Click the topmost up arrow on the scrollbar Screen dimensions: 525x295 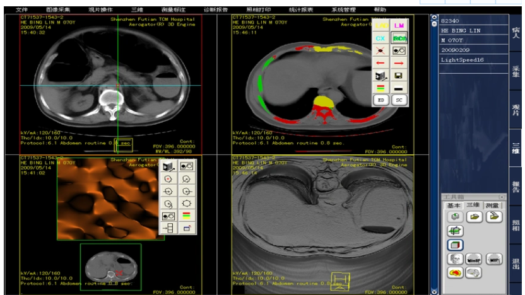[434, 18]
